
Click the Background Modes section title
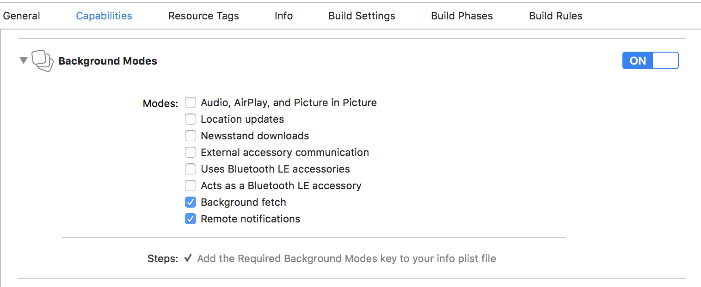[108, 61]
